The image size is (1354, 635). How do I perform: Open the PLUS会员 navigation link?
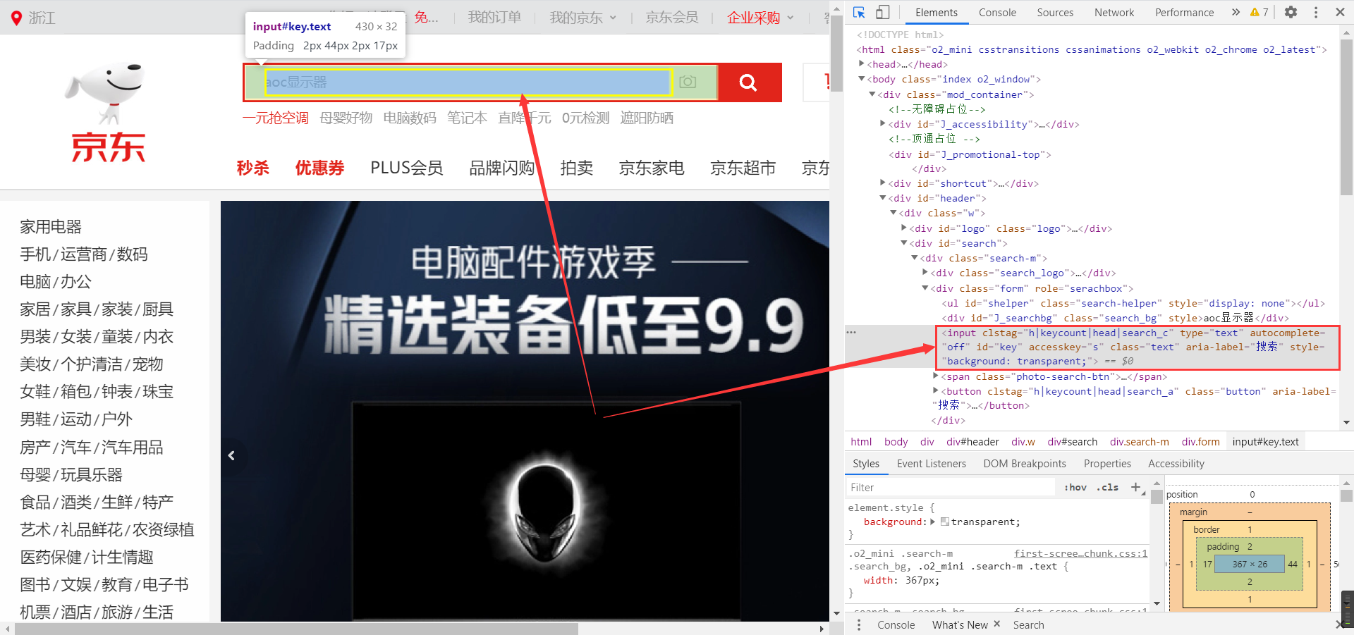pos(407,168)
